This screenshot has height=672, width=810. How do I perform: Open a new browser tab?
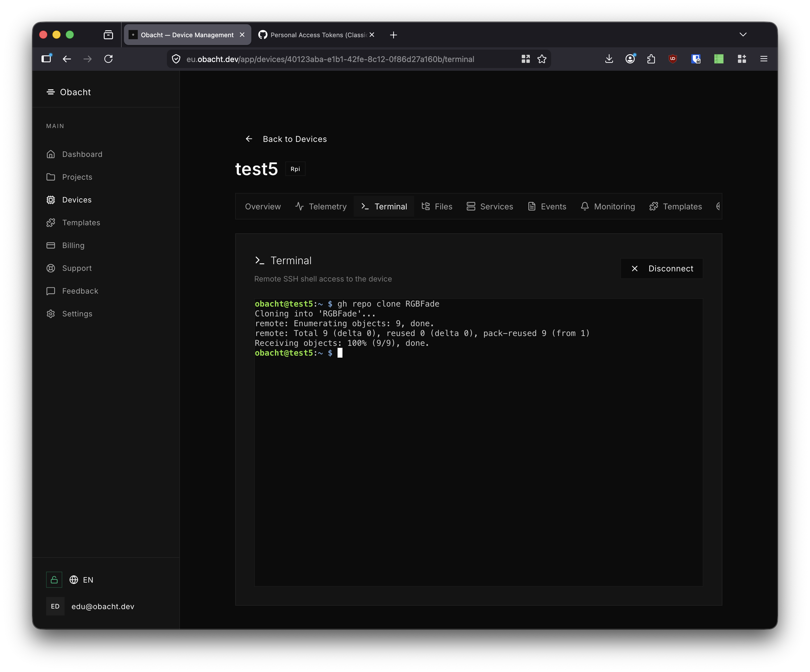(393, 35)
